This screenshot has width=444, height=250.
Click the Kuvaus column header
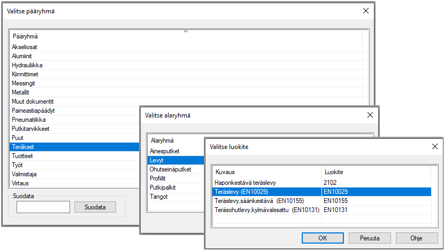225,172
